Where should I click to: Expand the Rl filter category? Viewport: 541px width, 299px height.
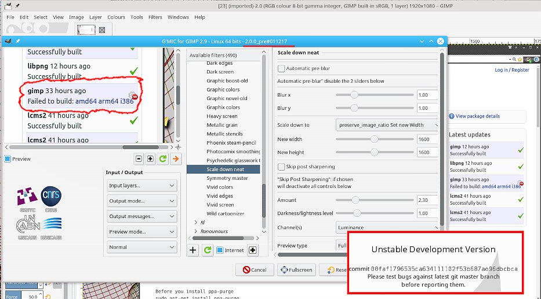click(x=195, y=223)
